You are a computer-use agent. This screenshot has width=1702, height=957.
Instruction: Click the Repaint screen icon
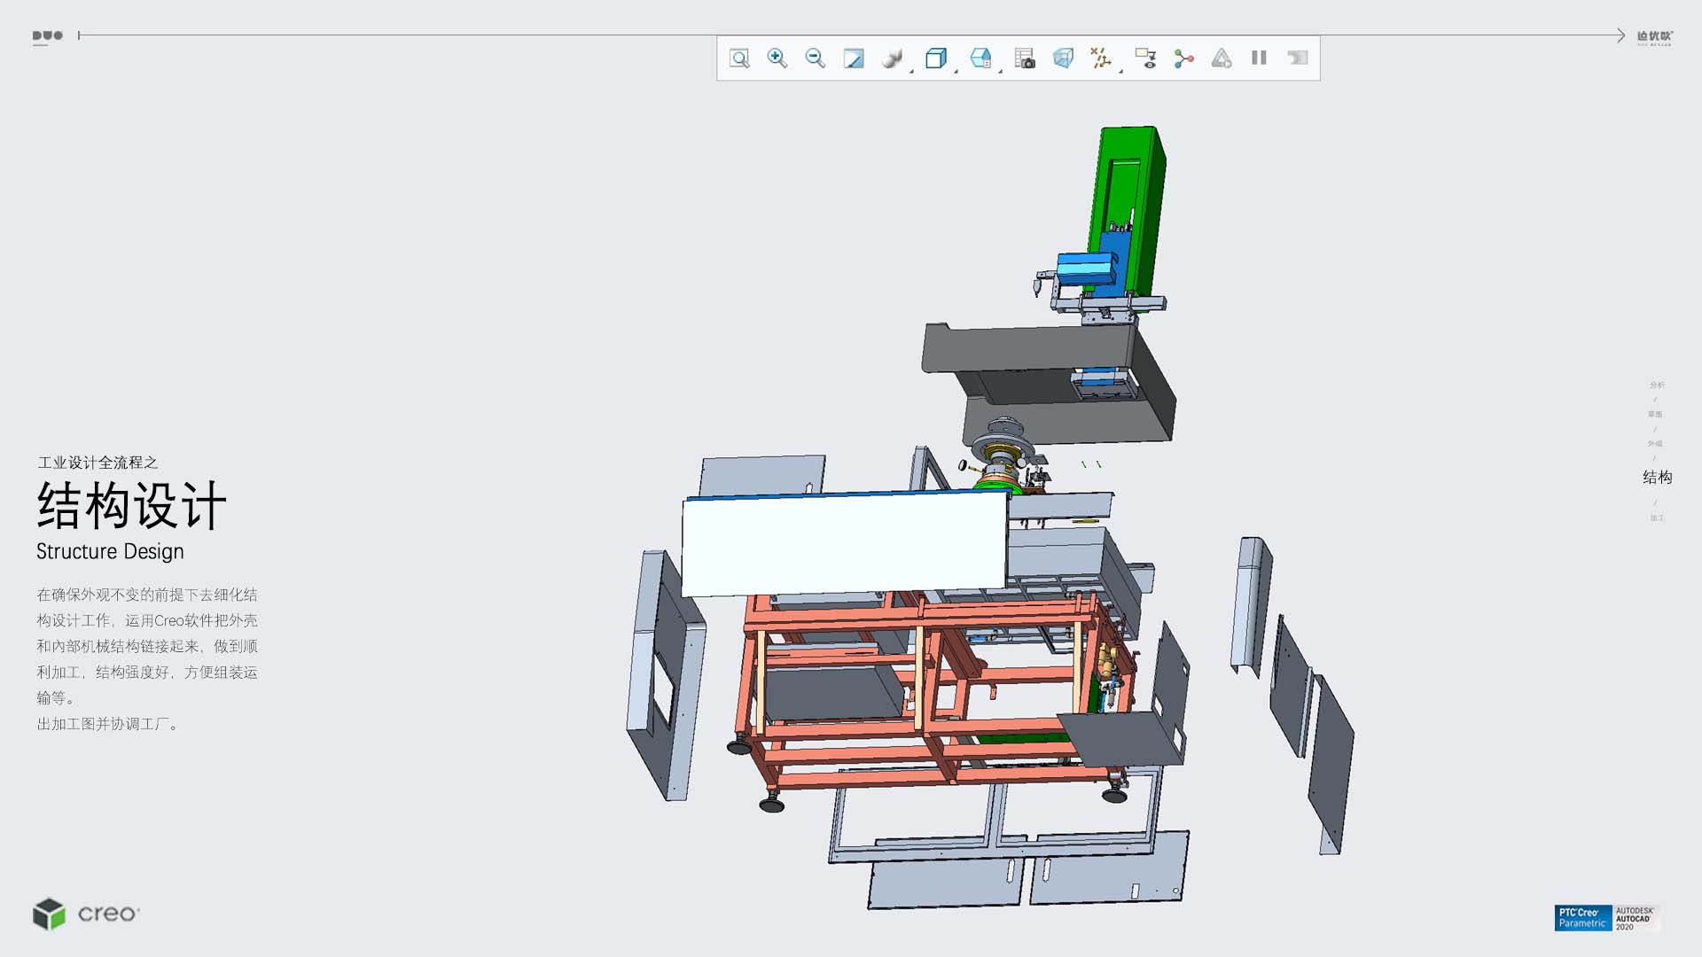(853, 58)
